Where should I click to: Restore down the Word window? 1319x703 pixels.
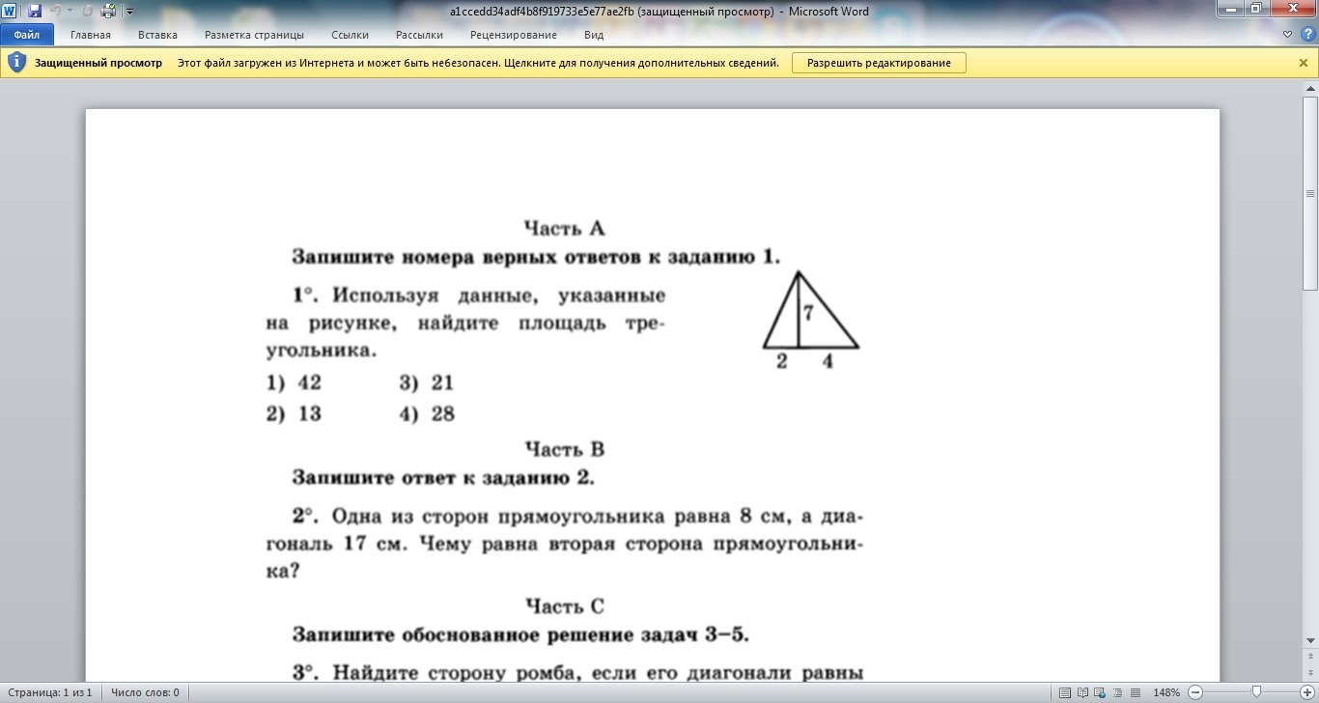click(x=1256, y=9)
